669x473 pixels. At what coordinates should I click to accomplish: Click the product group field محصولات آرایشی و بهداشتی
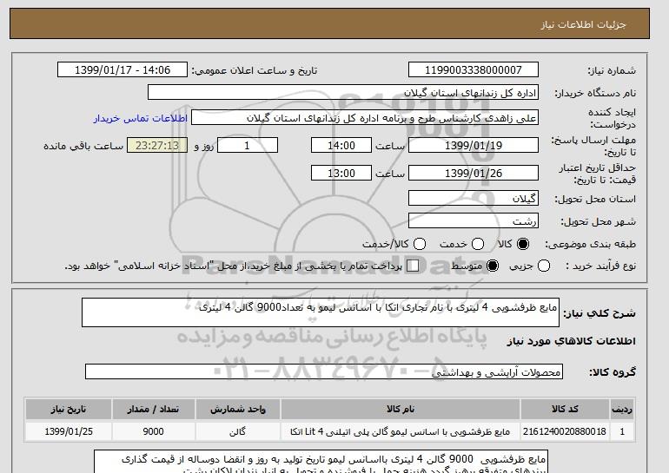324,371
